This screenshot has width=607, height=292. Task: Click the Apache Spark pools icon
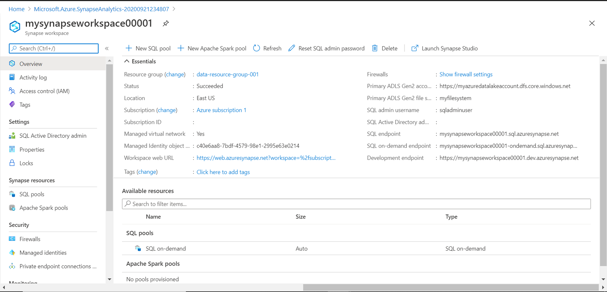click(x=12, y=208)
